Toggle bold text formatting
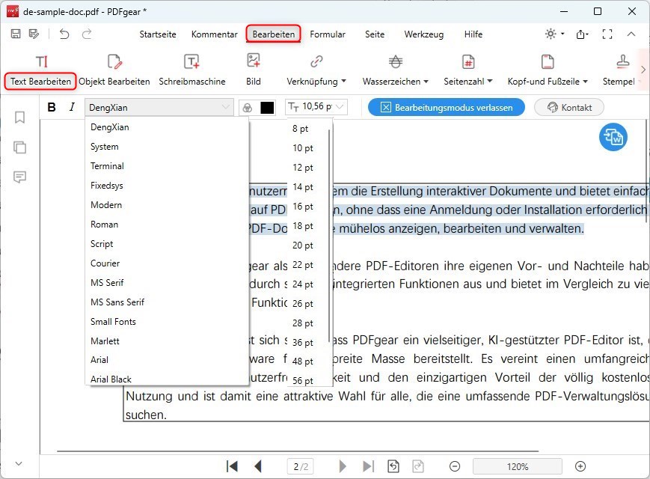 [52, 108]
